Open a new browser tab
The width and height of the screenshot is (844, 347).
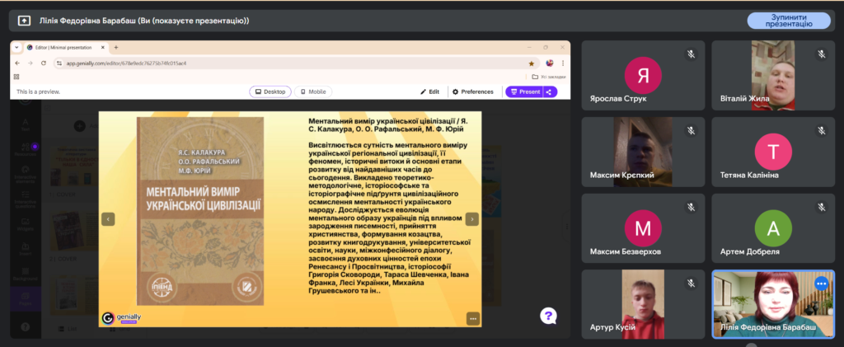(116, 47)
